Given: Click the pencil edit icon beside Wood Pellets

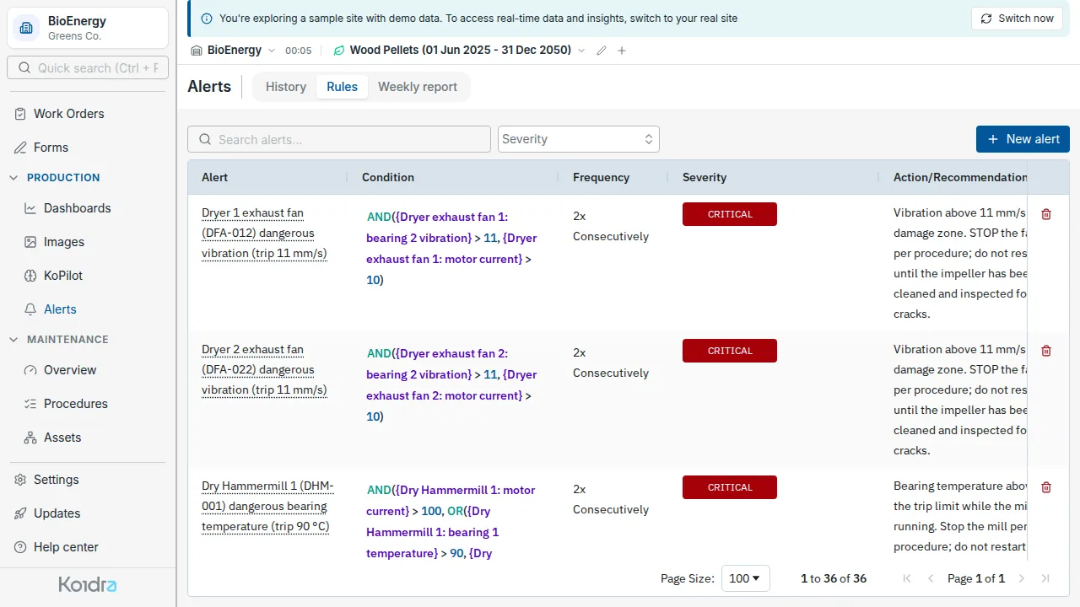Looking at the screenshot, I should [602, 51].
